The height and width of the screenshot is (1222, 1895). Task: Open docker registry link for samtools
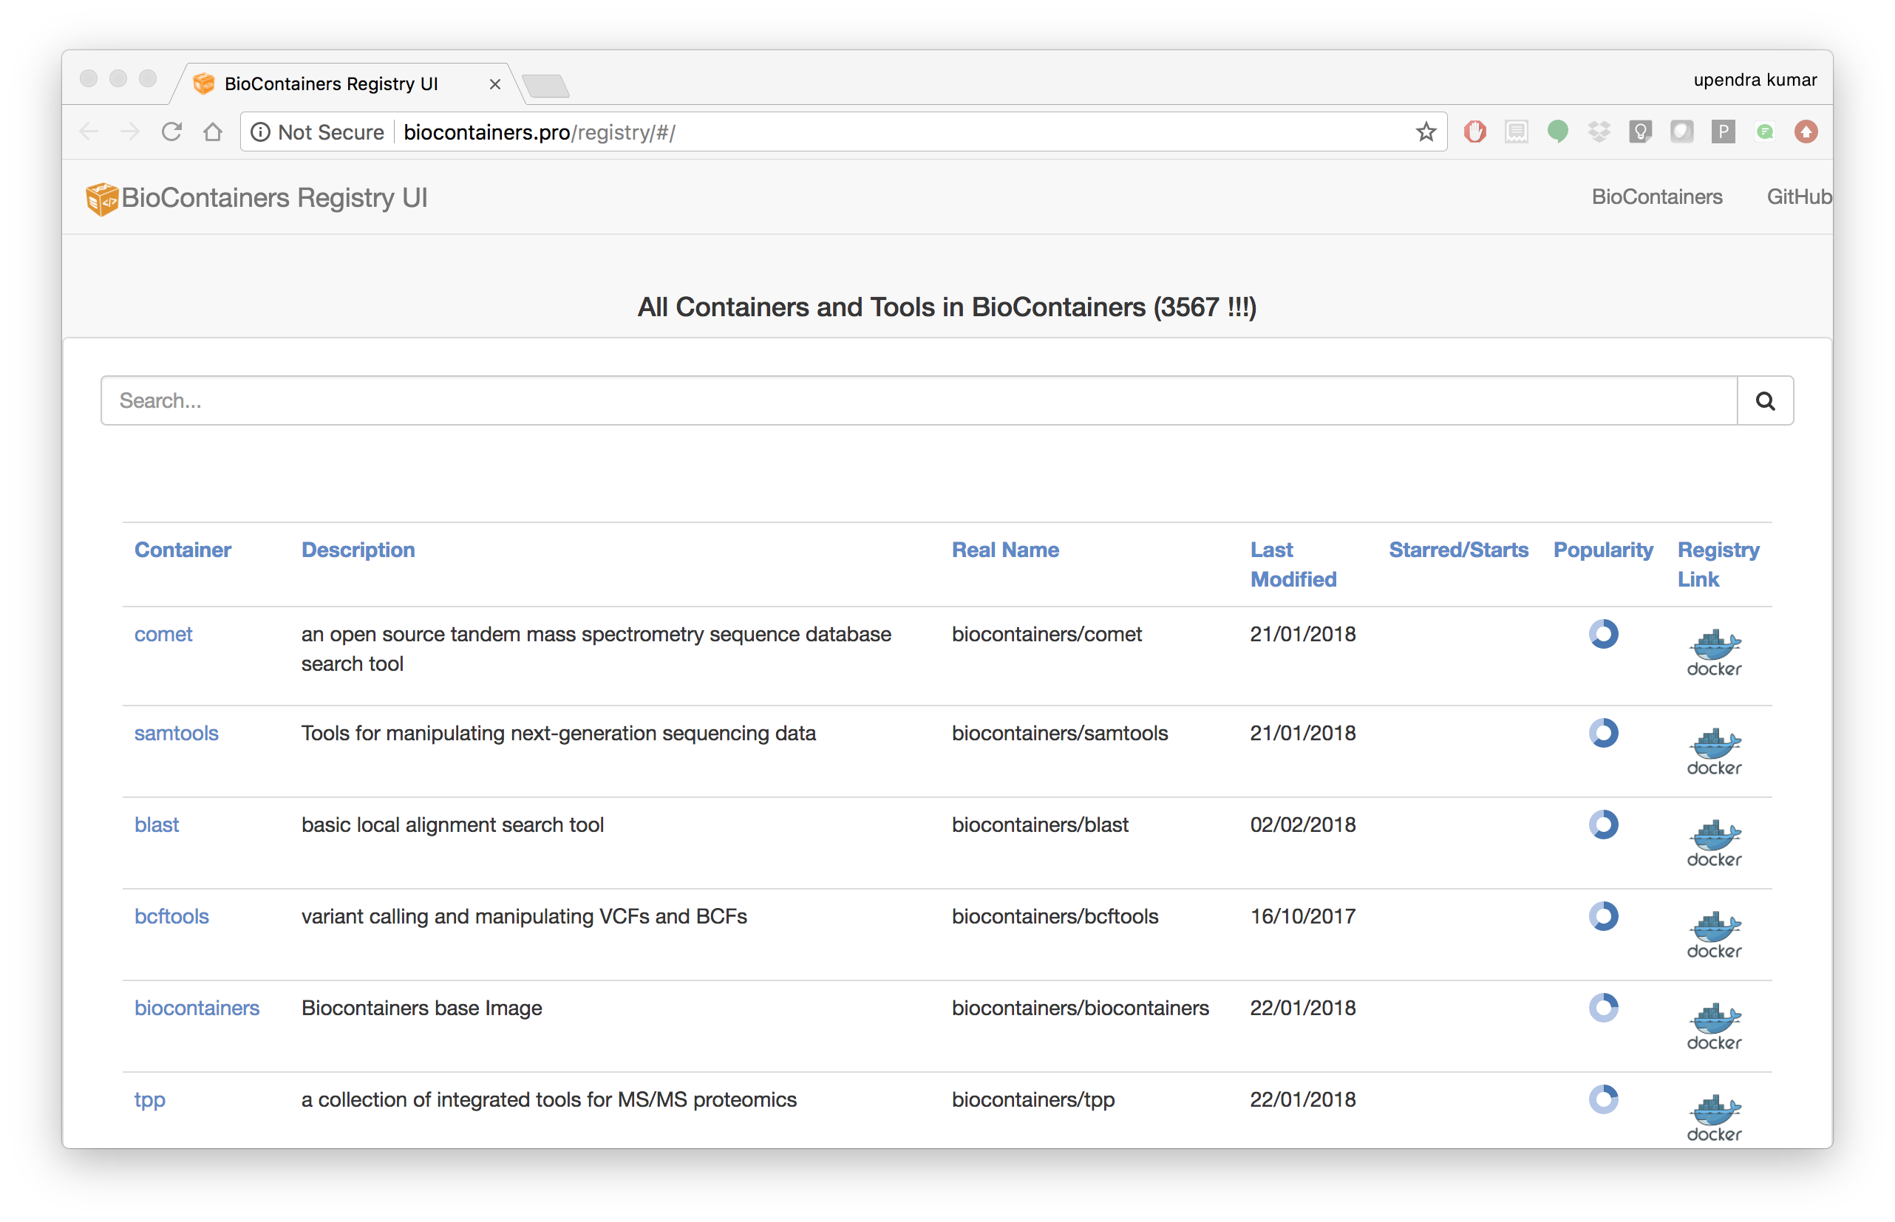coord(1713,751)
